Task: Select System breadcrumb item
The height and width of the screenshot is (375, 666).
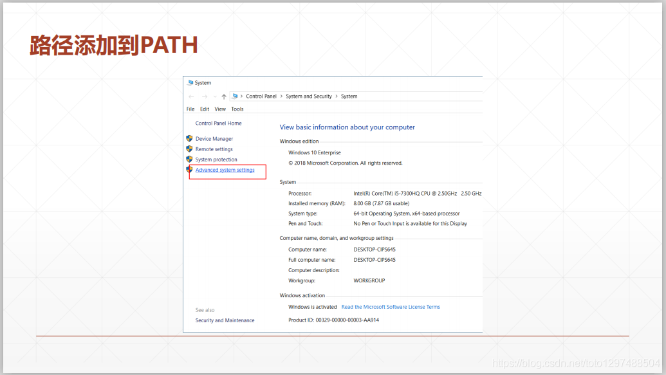Action: click(x=349, y=96)
